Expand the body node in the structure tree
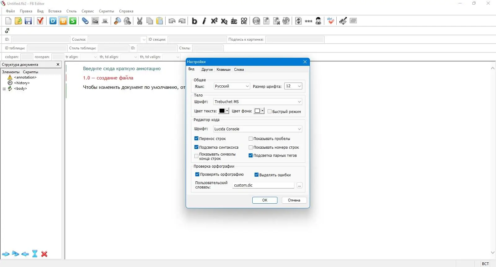The height and width of the screenshot is (267, 496). (x=4, y=89)
